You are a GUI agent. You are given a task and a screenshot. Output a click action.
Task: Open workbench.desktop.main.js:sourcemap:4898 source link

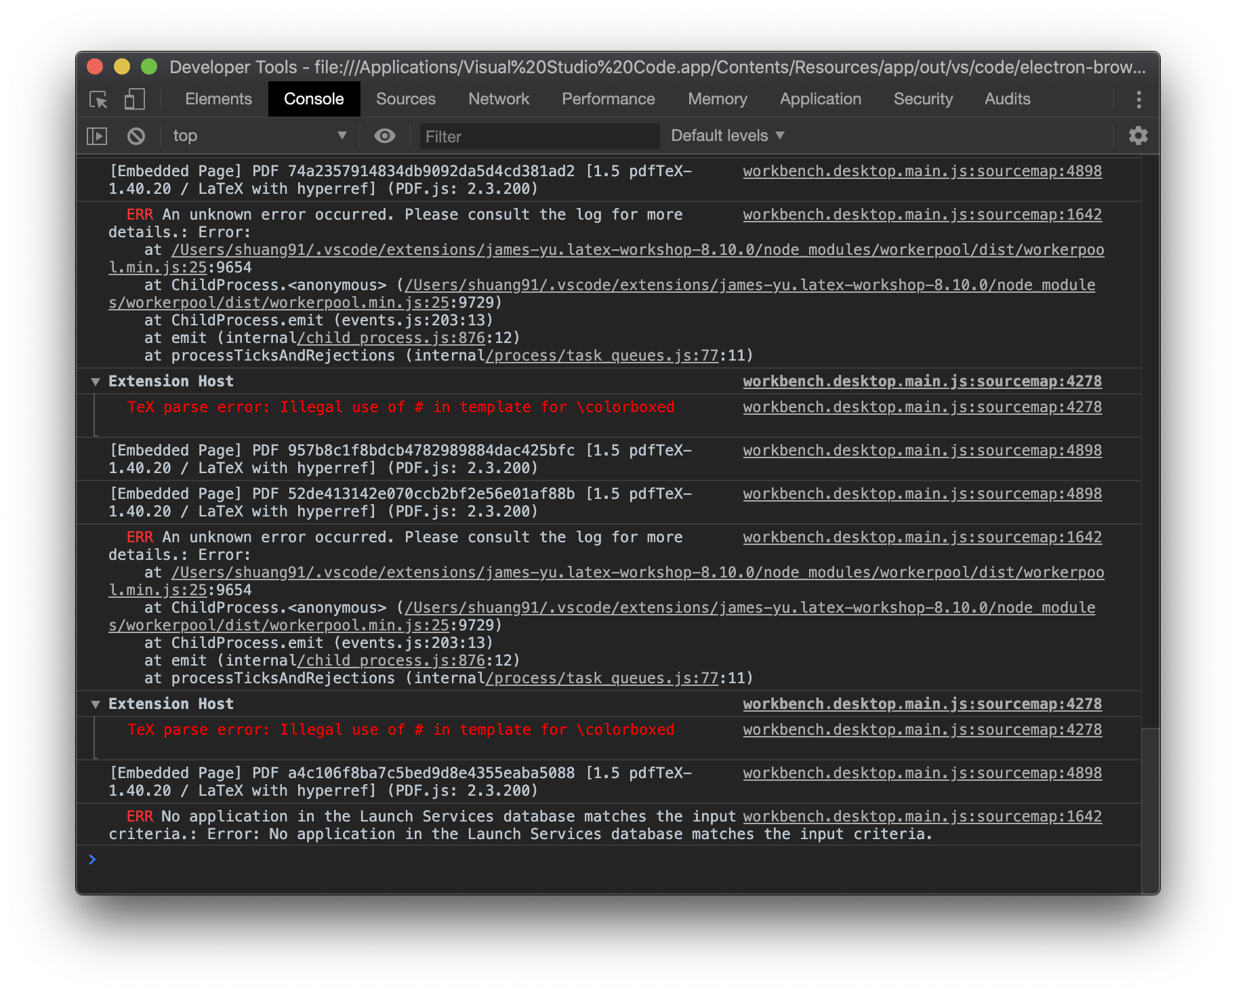coord(922,171)
